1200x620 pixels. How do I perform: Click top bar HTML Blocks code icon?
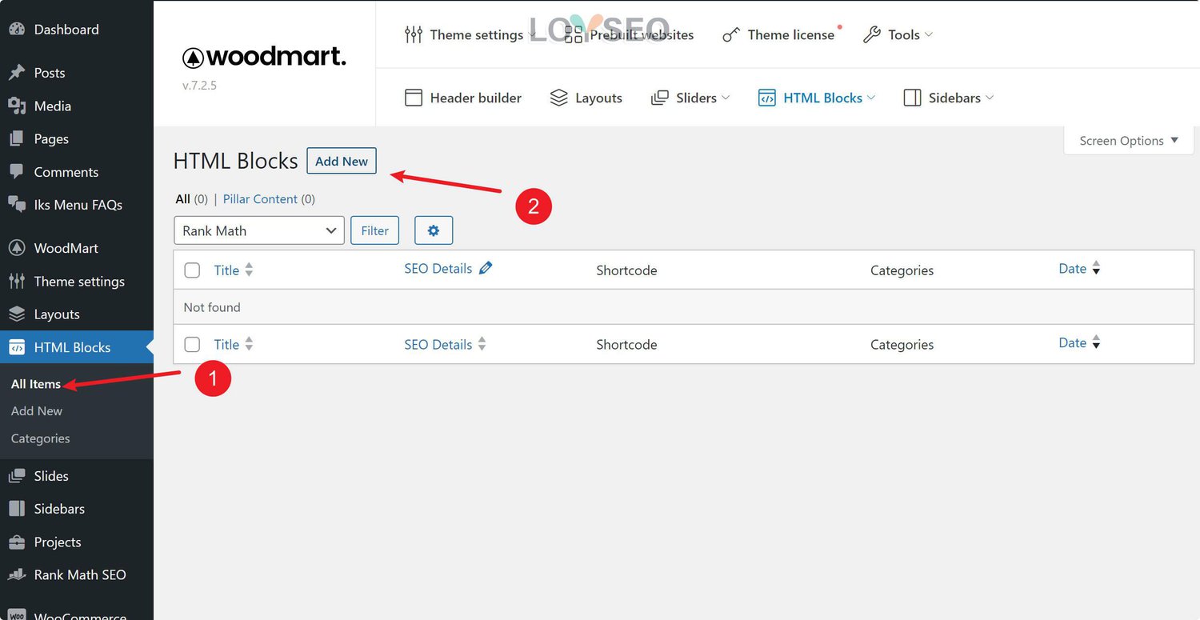point(767,98)
